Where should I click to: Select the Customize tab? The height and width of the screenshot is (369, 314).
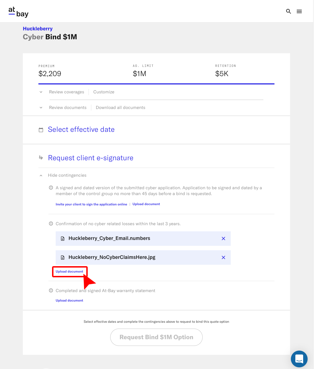coord(104,92)
